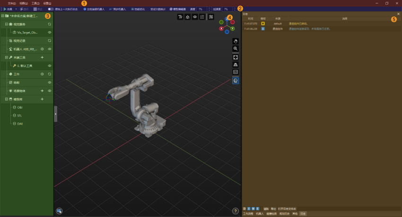
Task: Add a new tool with plus next to 末端工具
Action: [x=42, y=57]
